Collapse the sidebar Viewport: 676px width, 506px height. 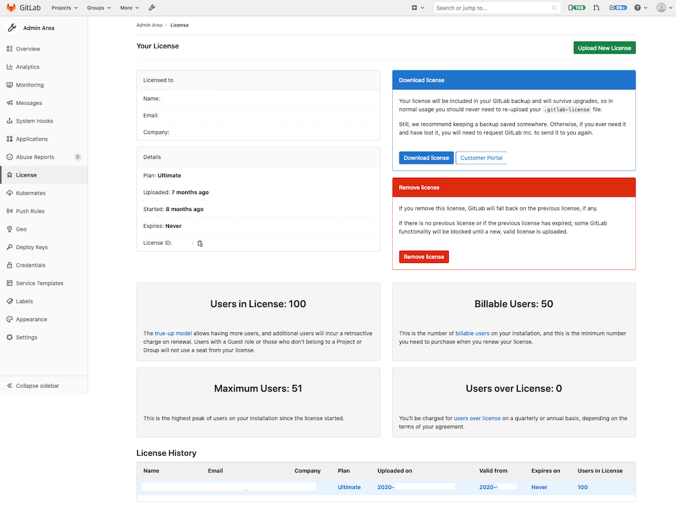tap(37, 386)
